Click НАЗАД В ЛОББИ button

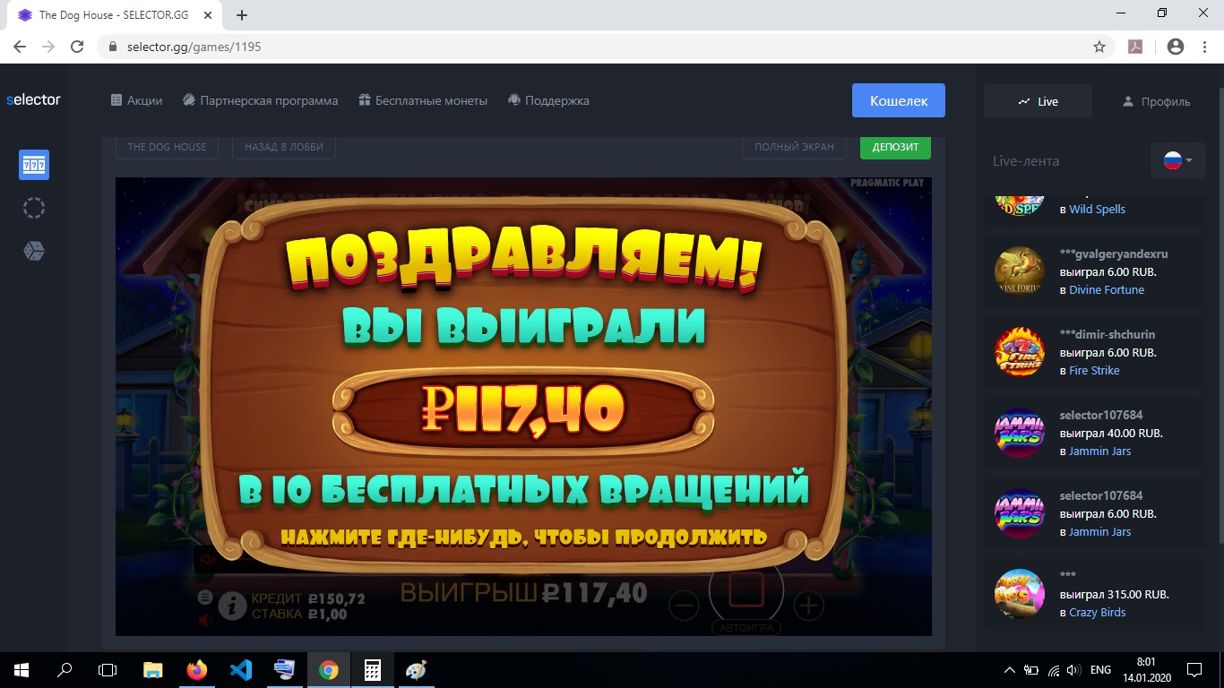[x=284, y=147]
